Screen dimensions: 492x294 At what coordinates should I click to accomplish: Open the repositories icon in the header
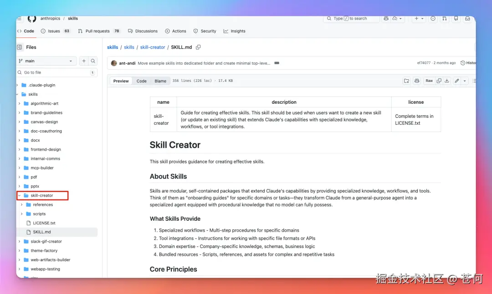(x=456, y=19)
